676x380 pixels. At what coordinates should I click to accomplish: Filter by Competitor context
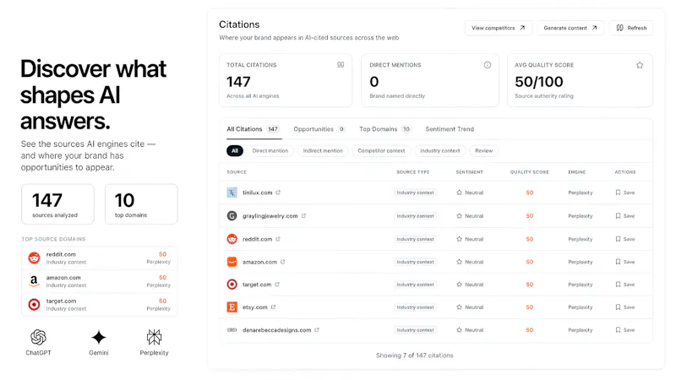pyautogui.click(x=381, y=151)
